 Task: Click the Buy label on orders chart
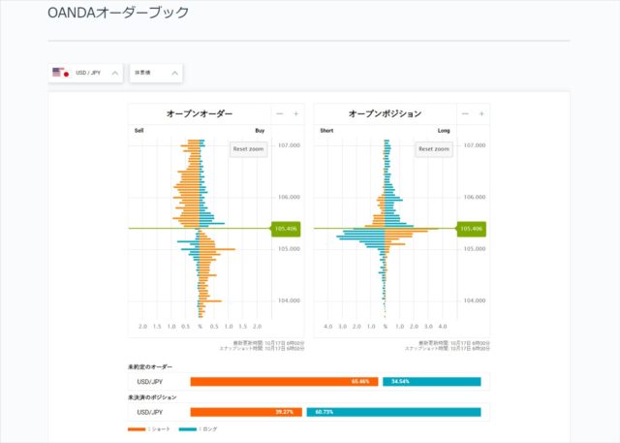coord(260,131)
